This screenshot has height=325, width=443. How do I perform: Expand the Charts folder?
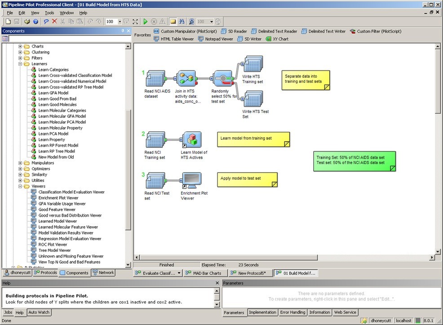[20, 46]
